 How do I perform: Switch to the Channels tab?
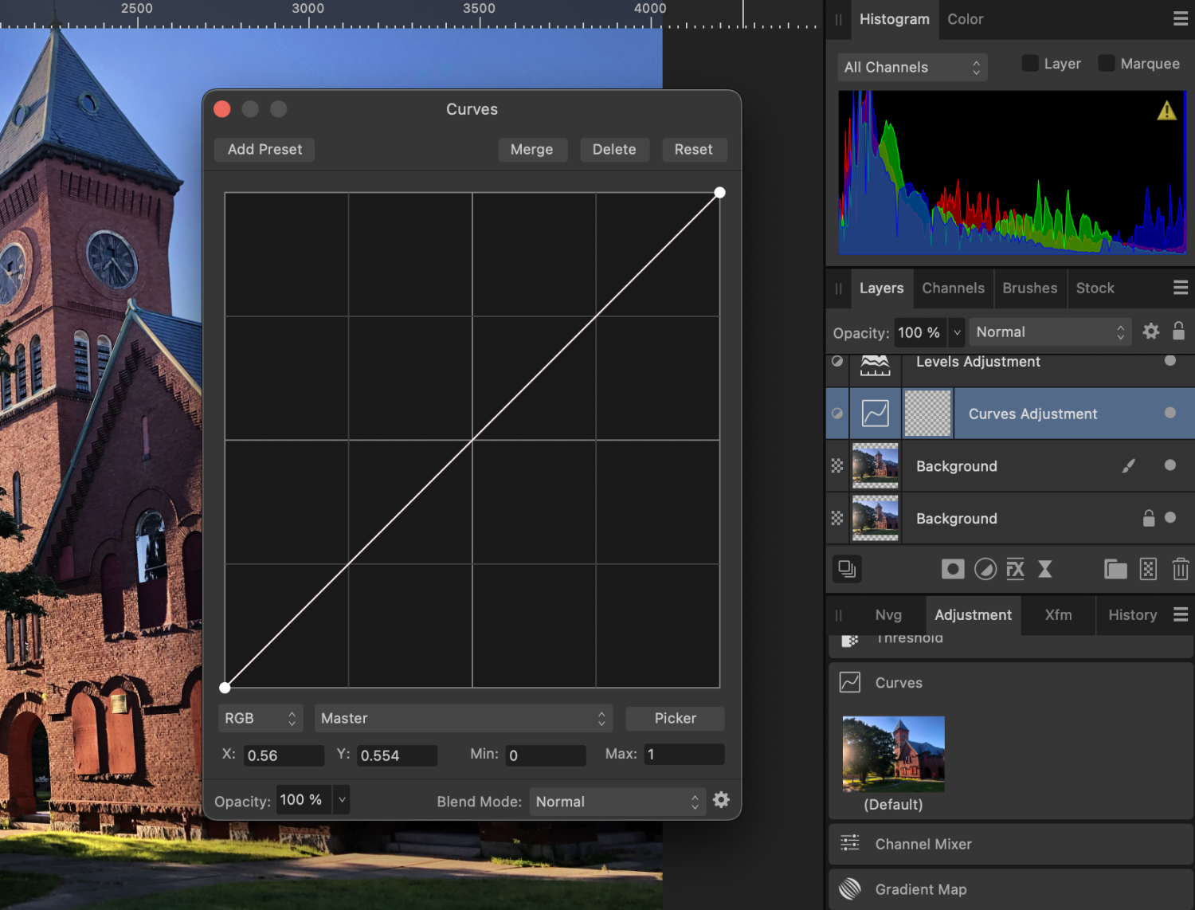(x=953, y=288)
